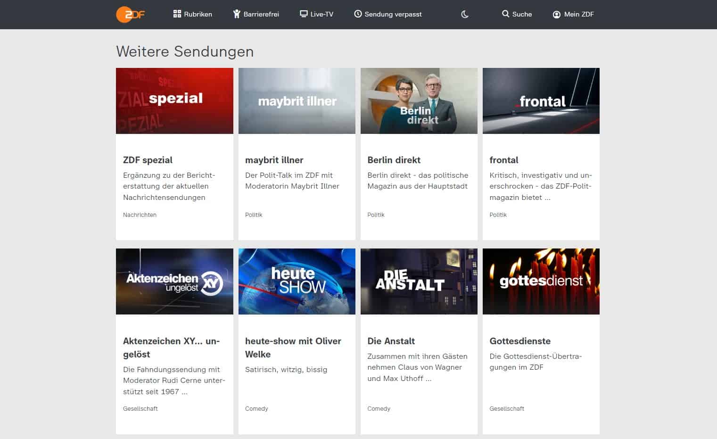This screenshot has height=439, width=717.
Task: Click the Barrierefrei accessibility icon
Action: click(x=237, y=14)
